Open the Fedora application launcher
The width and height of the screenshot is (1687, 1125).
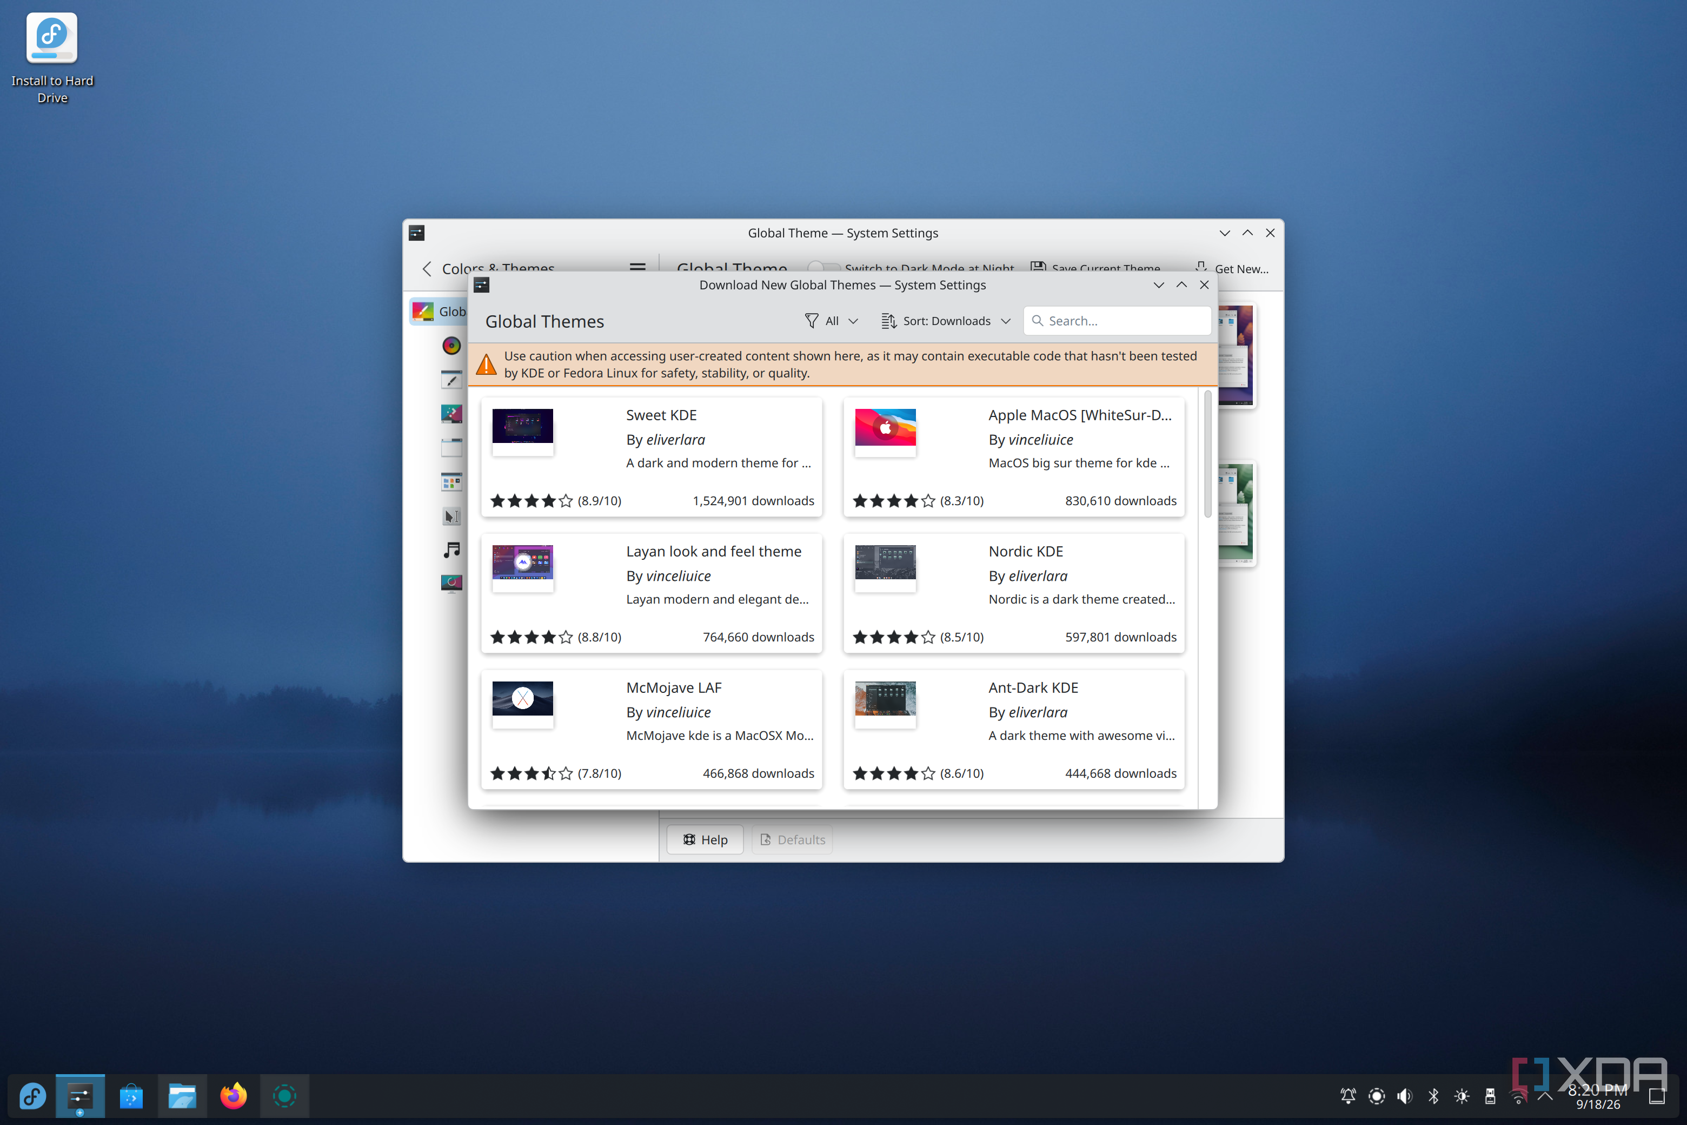(32, 1096)
